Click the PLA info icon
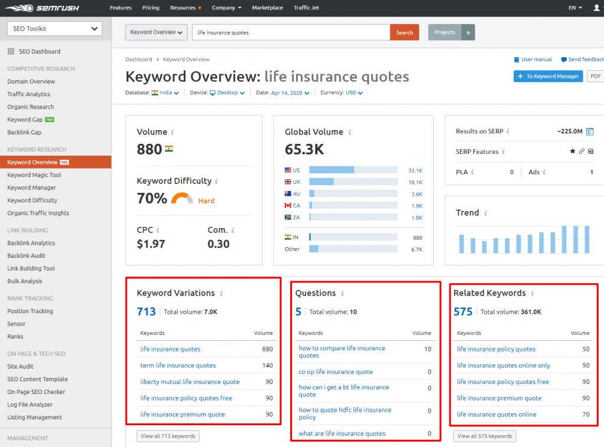 click(x=472, y=172)
